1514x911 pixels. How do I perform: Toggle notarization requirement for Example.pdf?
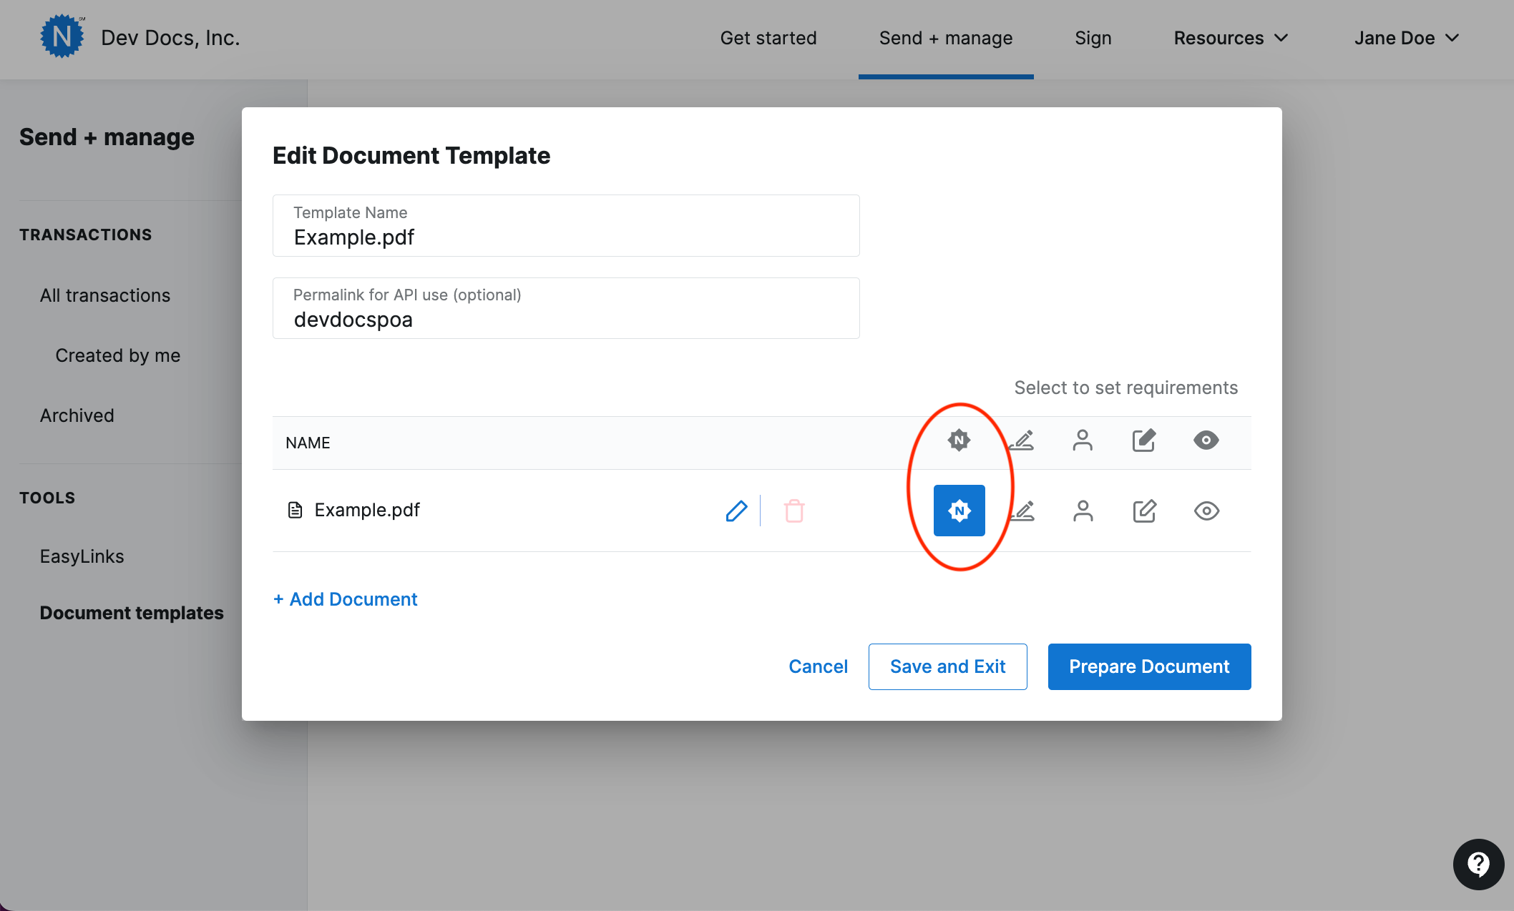click(959, 511)
